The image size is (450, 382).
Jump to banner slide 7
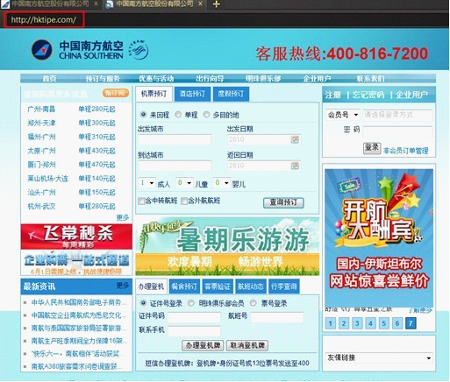[411, 323]
